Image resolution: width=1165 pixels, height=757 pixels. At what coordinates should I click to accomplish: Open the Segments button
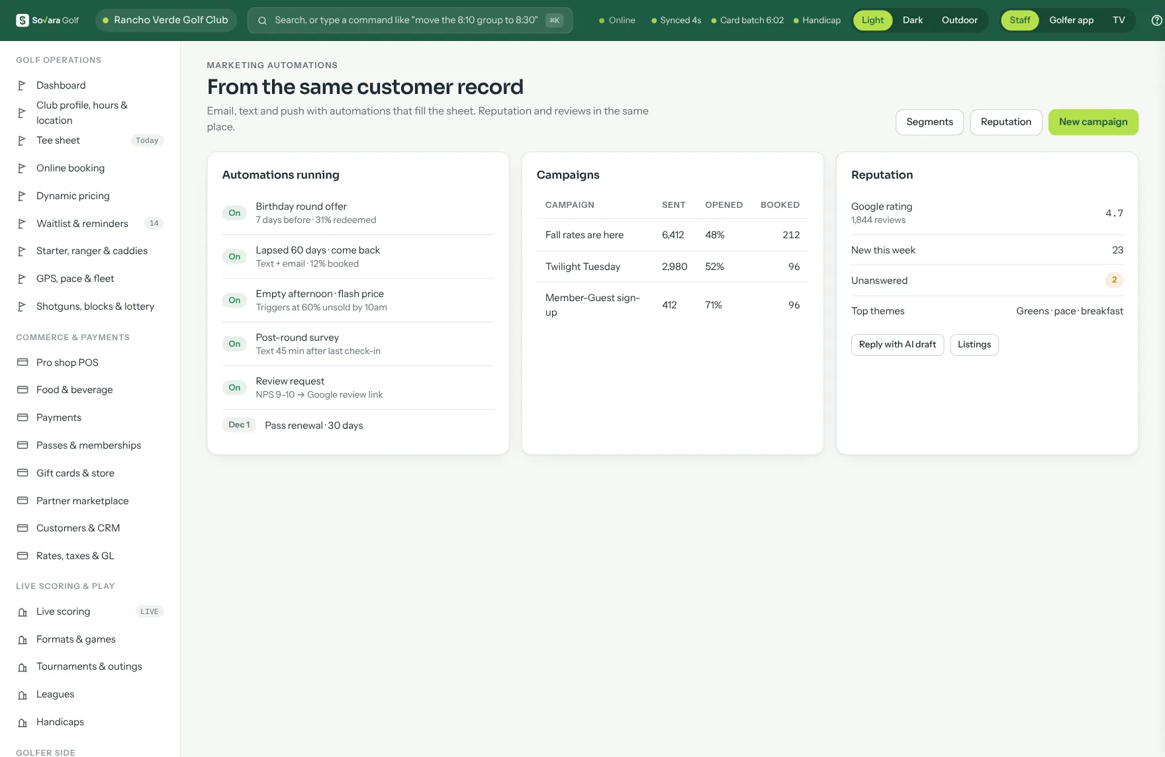(x=929, y=122)
